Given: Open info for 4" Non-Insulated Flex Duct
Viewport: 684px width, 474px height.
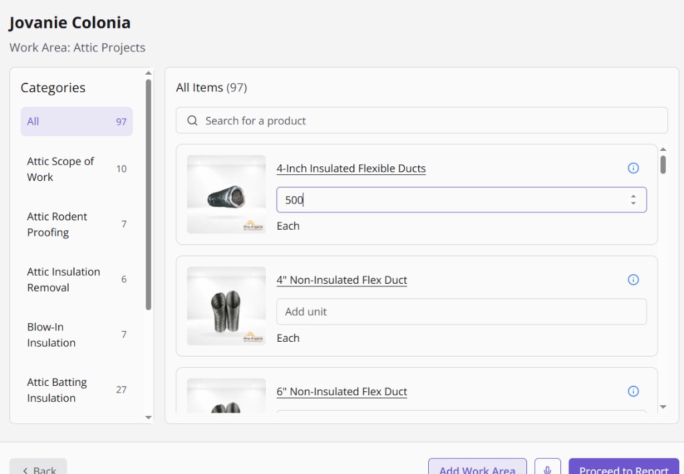Looking at the screenshot, I should click(x=633, y=280).
